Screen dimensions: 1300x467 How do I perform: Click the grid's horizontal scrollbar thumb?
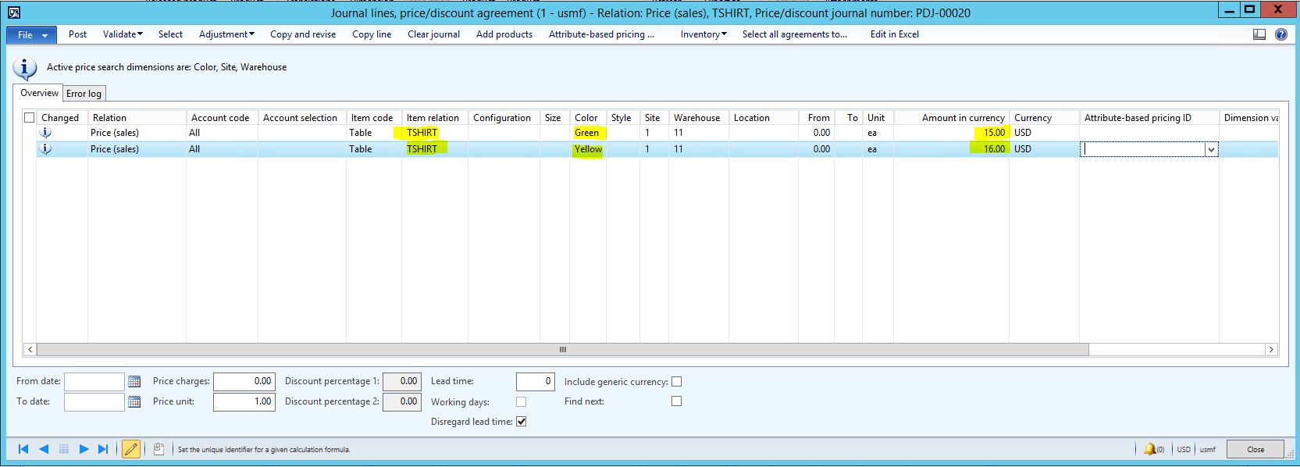(x=562, y=350)
